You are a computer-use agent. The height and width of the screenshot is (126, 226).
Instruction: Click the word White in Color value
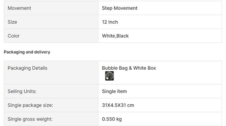109,36
